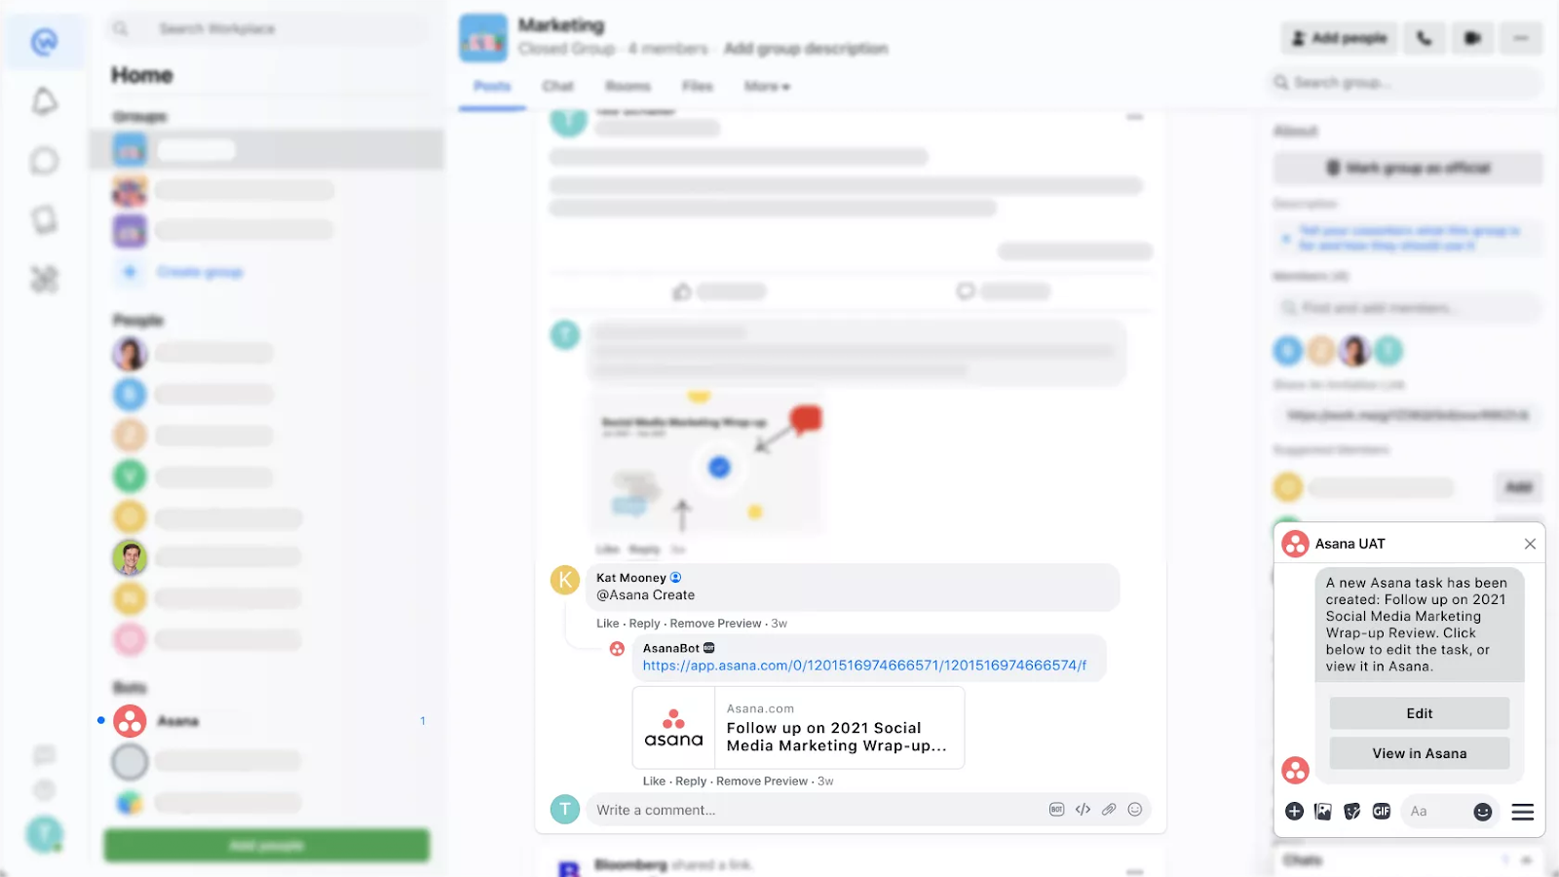Remove Preview on Kat Mooney's comment
Image resolution: width=1559 pixels, height=877 pixels.
tap(716, 624)
